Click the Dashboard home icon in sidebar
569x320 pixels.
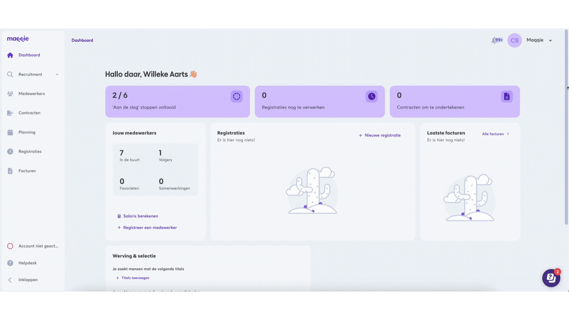coord(10,55)
